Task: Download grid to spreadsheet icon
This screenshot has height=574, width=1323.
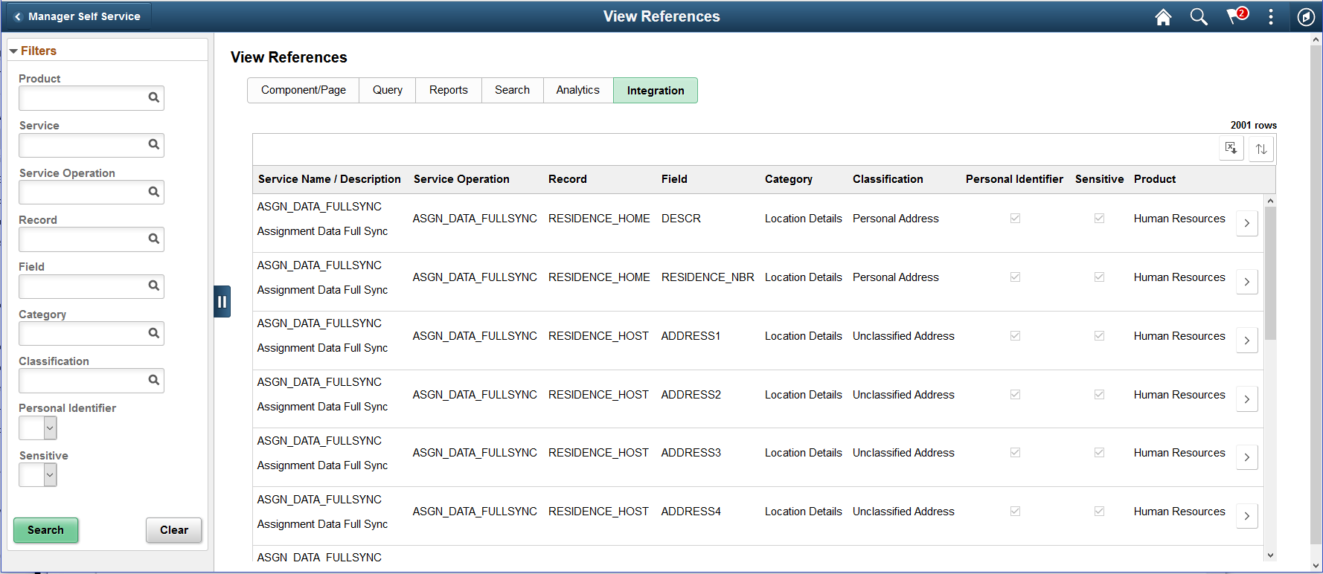Action: 1231,149
